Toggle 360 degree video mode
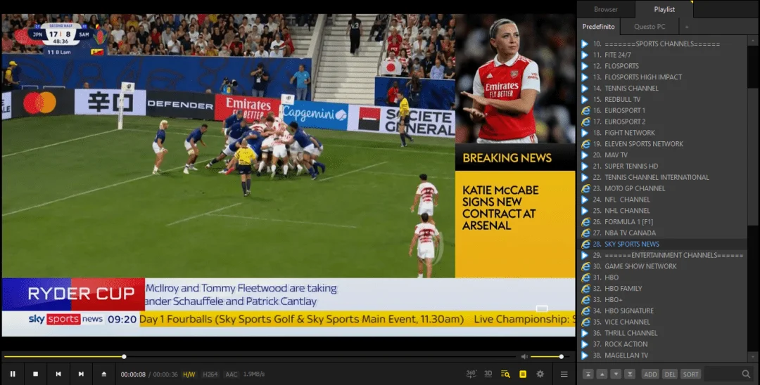The width and height of the screenshot is (760, 385). (471, 374)
